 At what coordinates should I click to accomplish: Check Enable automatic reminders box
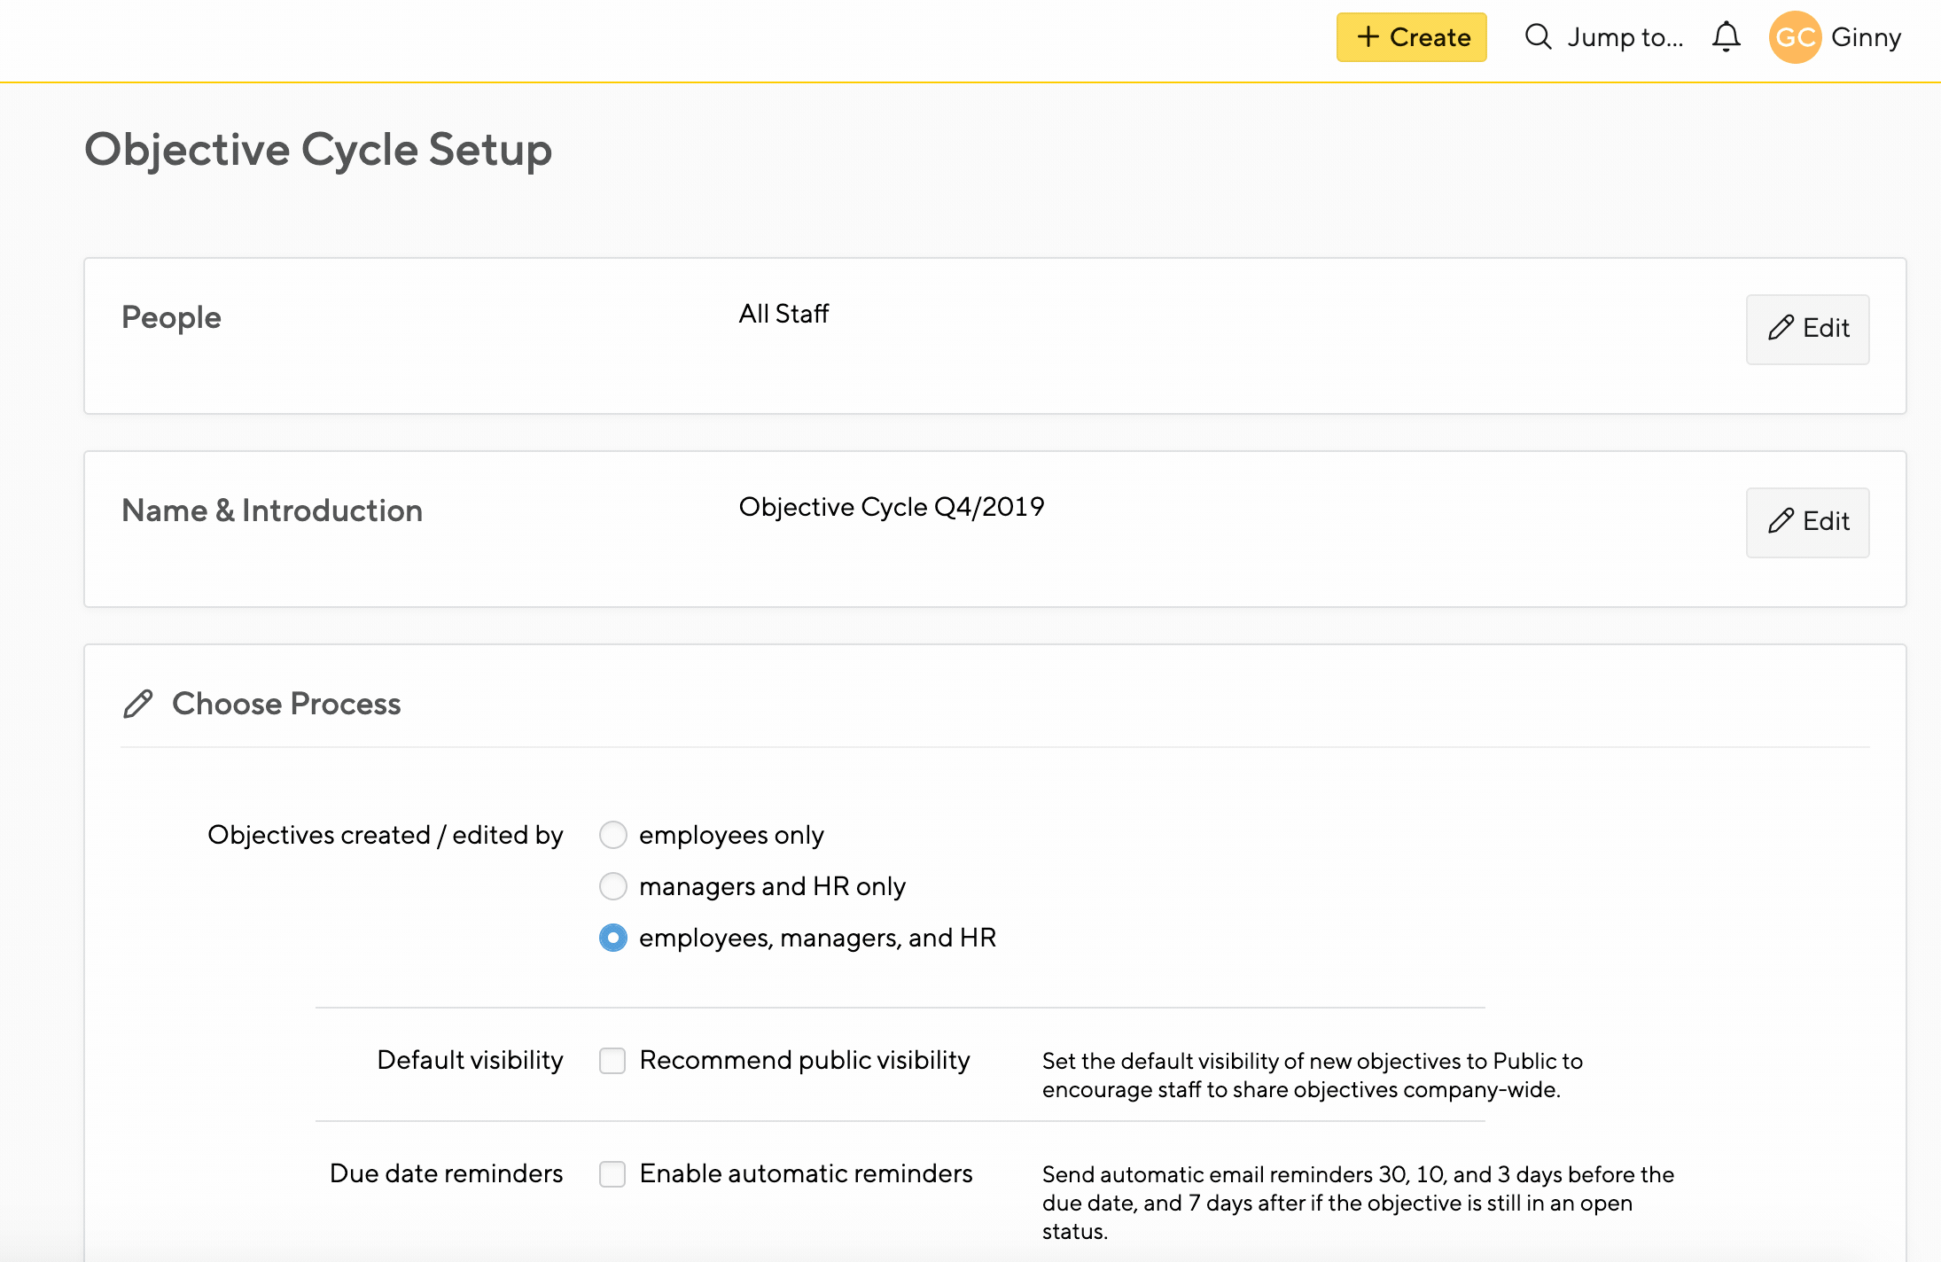(x=612, y=1173)
